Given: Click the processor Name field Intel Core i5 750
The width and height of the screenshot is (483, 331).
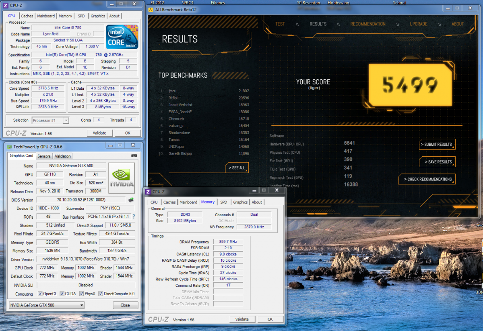Looking at the screenshot, I should (67, 28).
